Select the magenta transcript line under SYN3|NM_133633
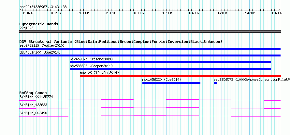The width and height of the screenshot is (290, 135). tap(150, 108)
